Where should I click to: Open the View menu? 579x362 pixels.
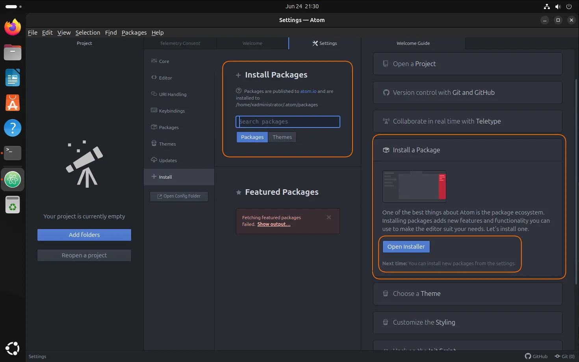pos(64,33)
